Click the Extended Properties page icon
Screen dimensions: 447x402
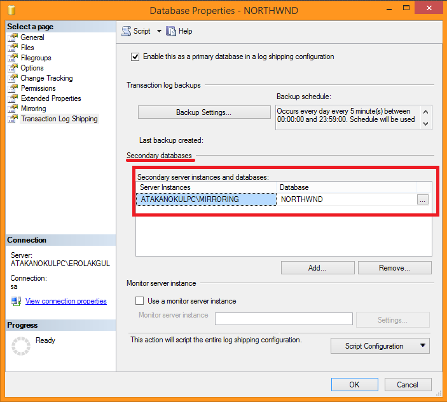coord(13,98)
